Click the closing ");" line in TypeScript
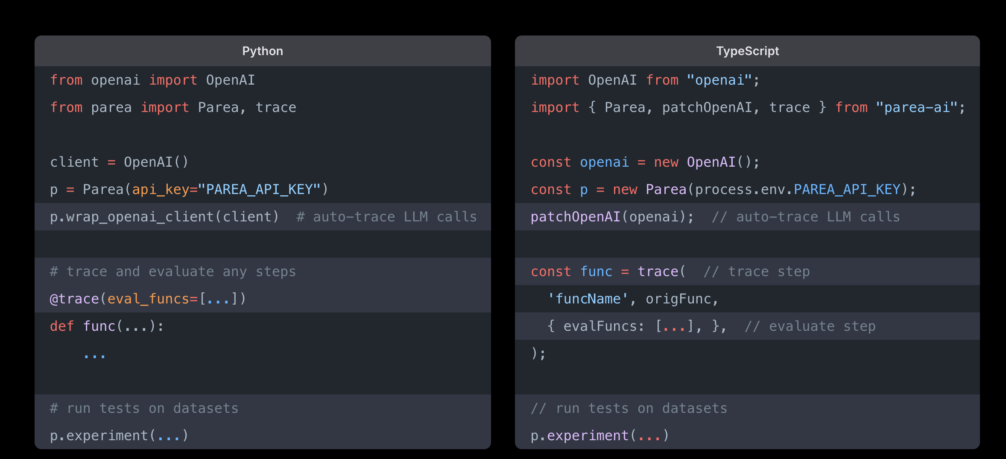 pos(538,353)
